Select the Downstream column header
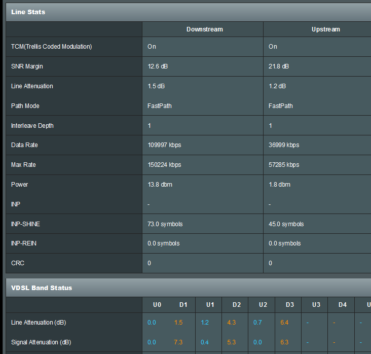This screenshot has width=371, height=354. 205,29
